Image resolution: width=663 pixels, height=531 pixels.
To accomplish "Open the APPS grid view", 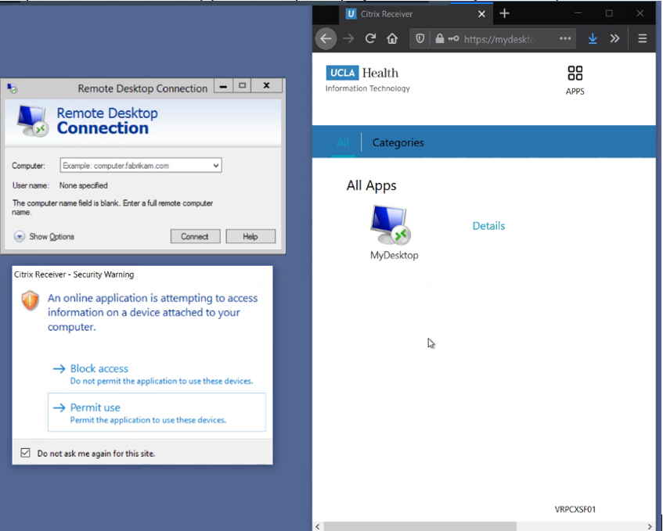I will (x=575, y=81).
